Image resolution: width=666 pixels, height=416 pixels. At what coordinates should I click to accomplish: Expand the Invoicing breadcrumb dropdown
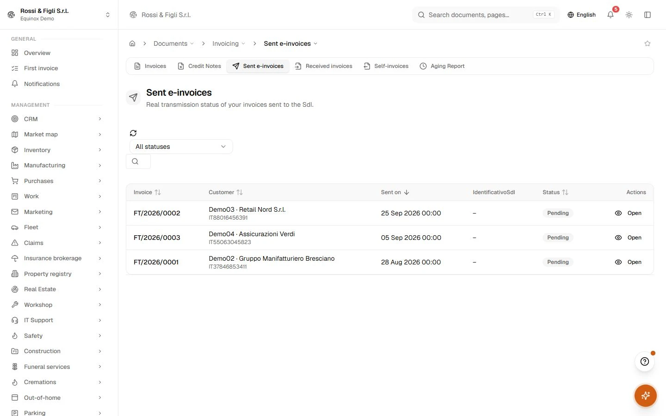click(x=228, y=43)
